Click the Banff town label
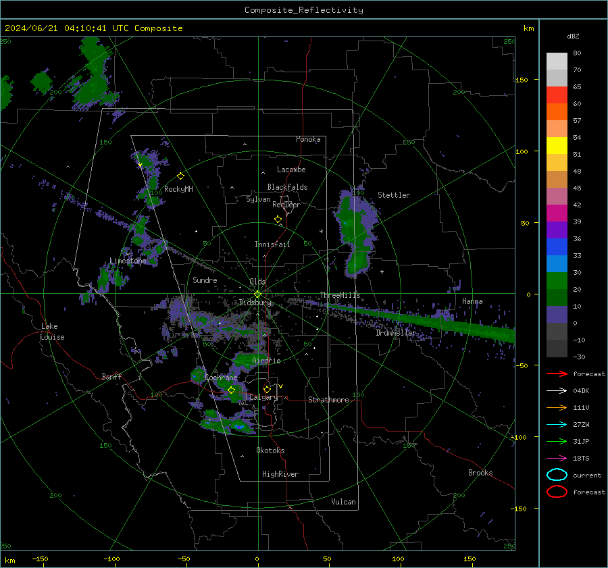 [111, 376]
